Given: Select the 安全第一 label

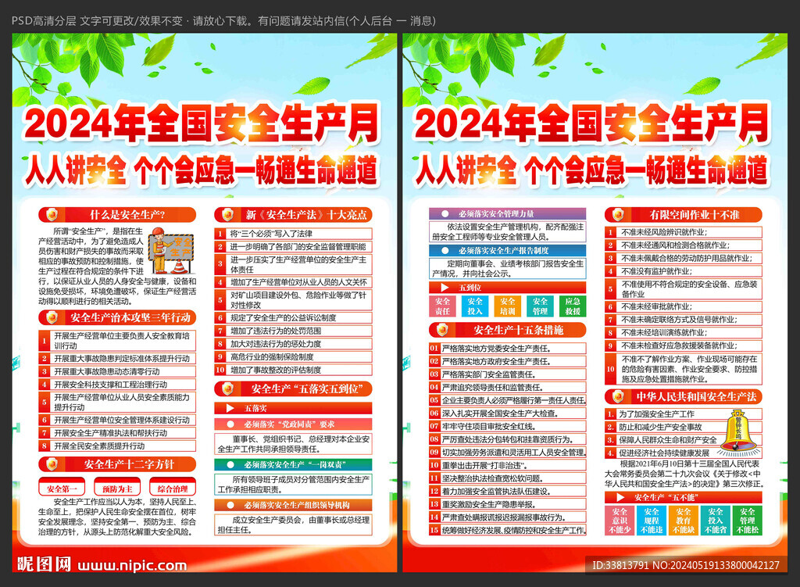Looking at the screenshot, I should click(x=62, y=488).
